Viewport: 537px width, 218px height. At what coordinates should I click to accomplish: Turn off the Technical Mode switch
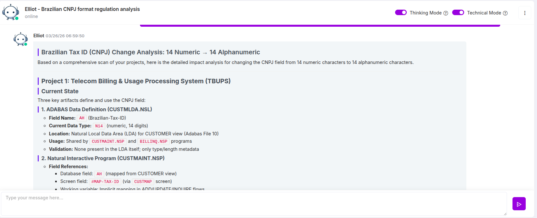pyautogui.click(x=458, y=13)
